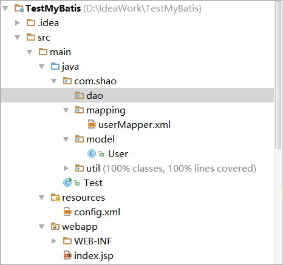Collapse the com.shao package arrow
The height and width of the screenshot is (265, 283).
click(54, 81)
